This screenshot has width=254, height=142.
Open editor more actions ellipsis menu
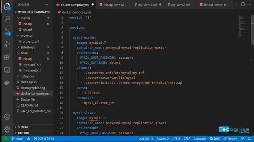[249, 4]
